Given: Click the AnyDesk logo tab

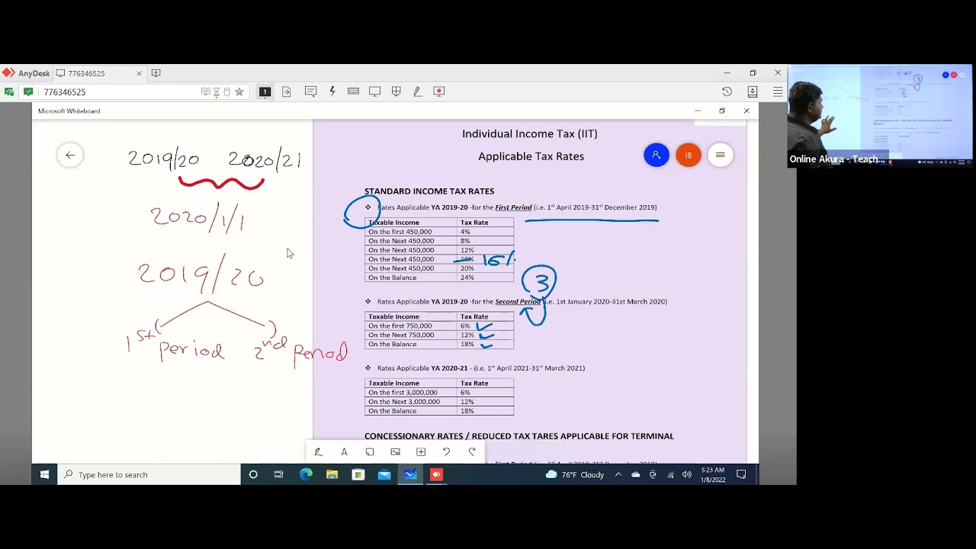Looking at the screenshot, I should (26, 73).
